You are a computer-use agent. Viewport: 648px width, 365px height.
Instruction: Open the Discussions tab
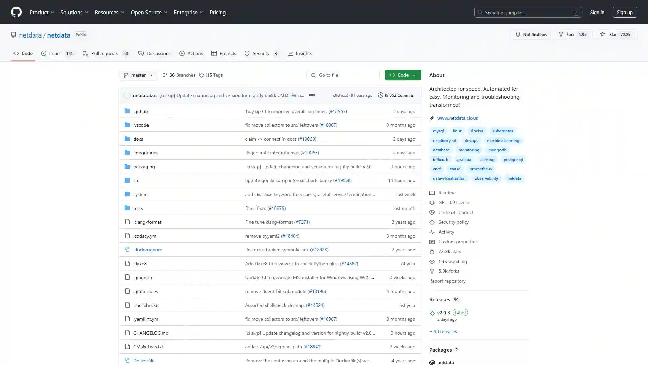click(158, 53)
